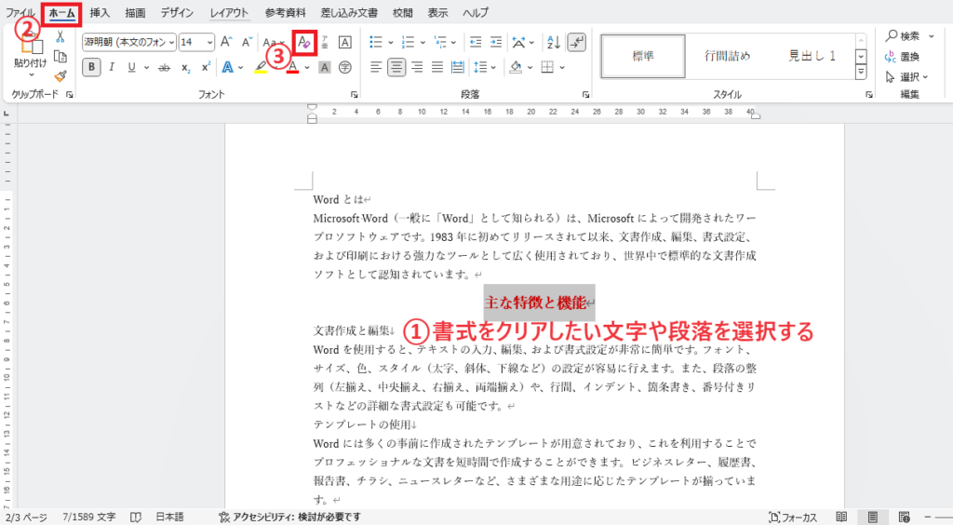Click the Copy icon in clipboard group
The image size is (953, 525).
click(60, 57)
